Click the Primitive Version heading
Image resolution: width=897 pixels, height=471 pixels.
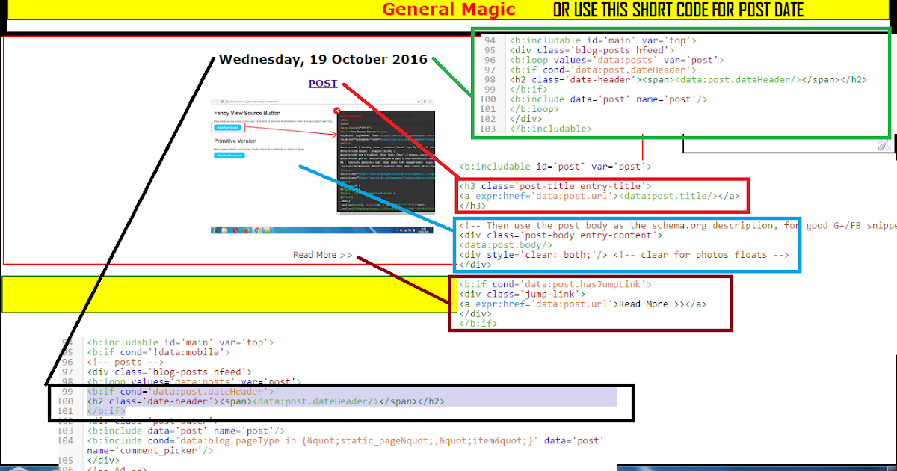(235, 141)
